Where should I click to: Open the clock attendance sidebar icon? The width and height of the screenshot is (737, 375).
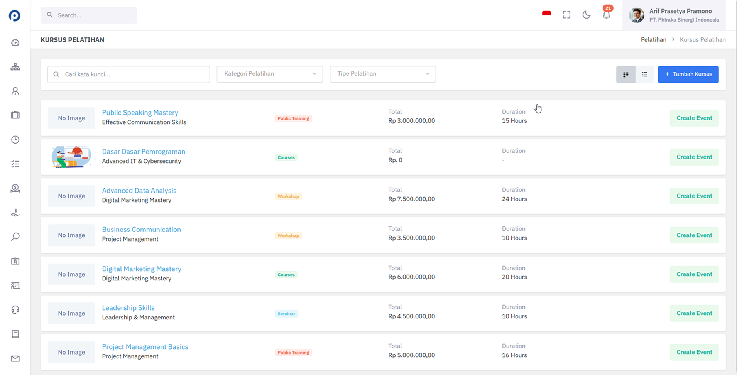click(x=15, y=140)
